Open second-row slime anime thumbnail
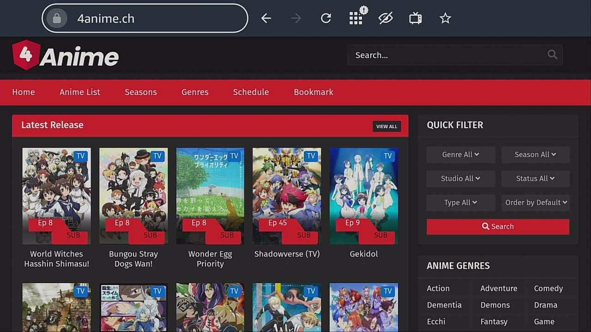The image size is (591, 332). pyautogui.click(x=133, y=307)
